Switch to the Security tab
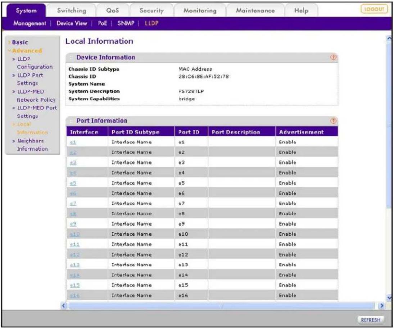The image size is (394, 328). tap(151, 10)
